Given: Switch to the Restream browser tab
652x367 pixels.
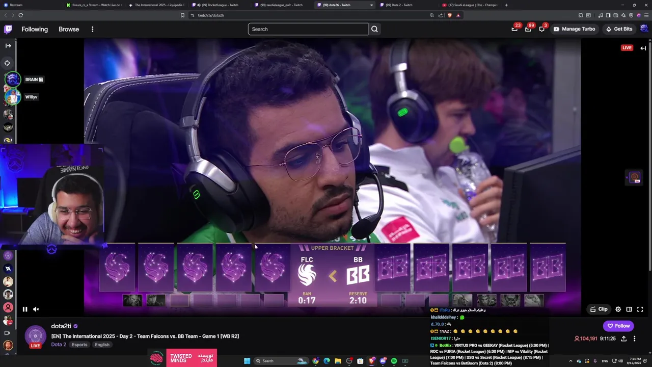Looking at the screenshot, I should pos(32,5).
